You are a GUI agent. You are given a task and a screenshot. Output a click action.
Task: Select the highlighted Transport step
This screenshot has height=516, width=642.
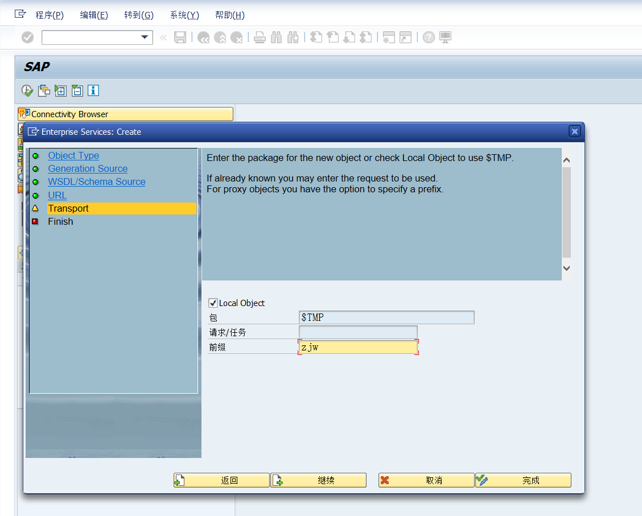pos(122,208)
